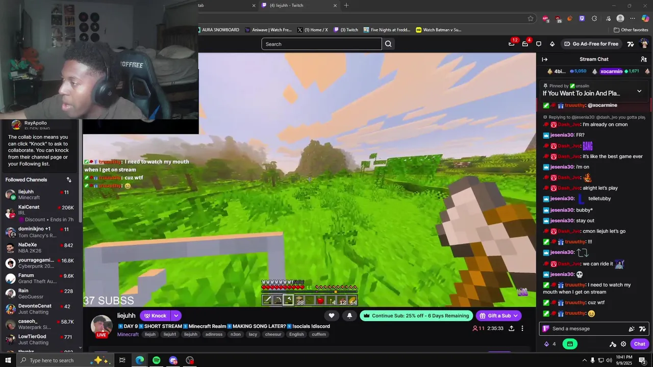This screenshot has width=653, height=367.
Task: Click the 7TV emote icon in message box
Action: (x=642, y=329)
